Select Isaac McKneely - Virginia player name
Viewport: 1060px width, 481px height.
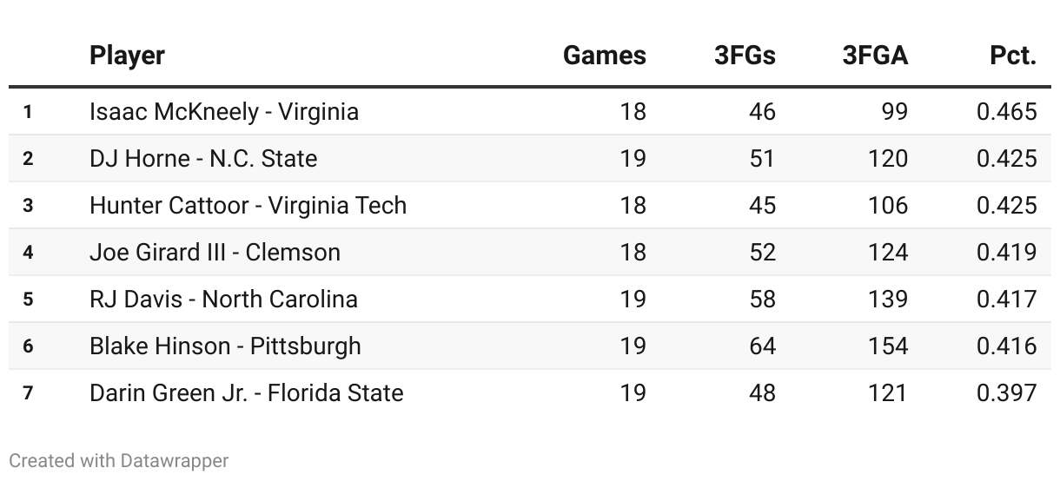click(224, 112)
